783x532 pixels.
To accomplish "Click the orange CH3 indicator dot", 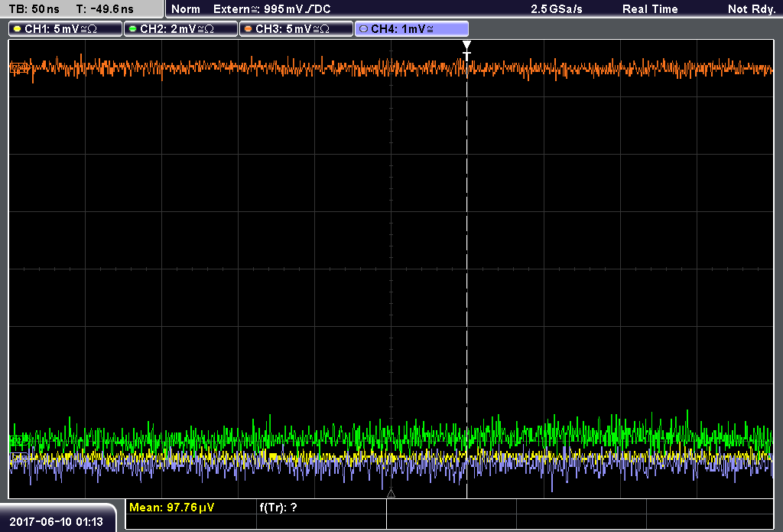I will point(249,29).
